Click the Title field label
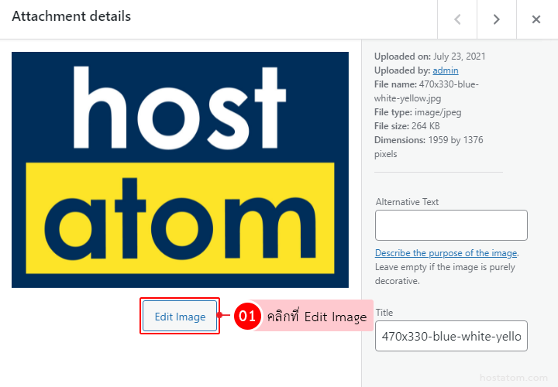Screen dimensions: 558x387 (384, 313)
